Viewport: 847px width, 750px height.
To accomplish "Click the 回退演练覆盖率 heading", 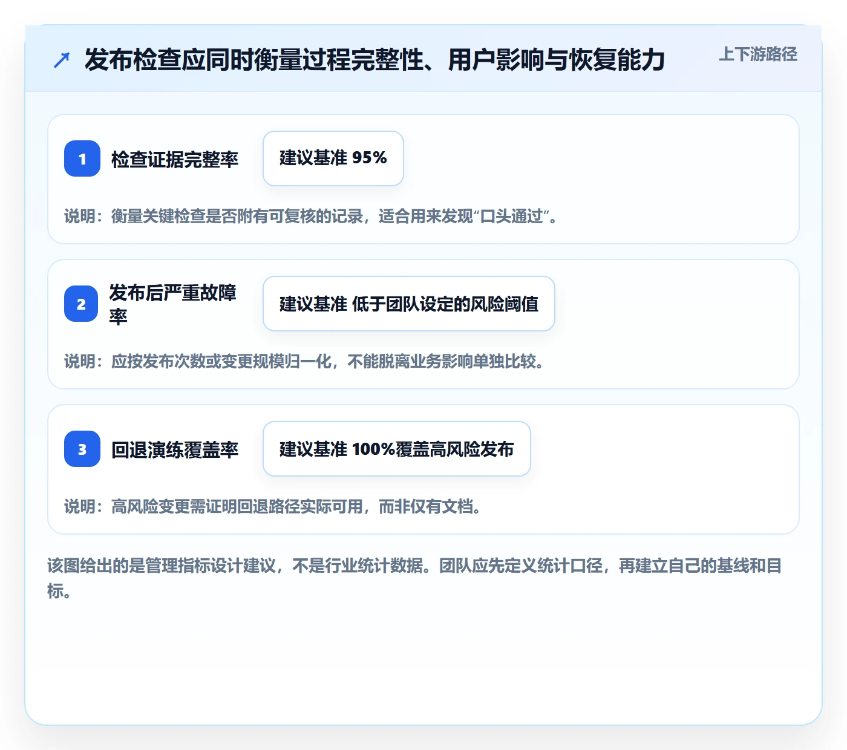I will click(x=175, y=449).
